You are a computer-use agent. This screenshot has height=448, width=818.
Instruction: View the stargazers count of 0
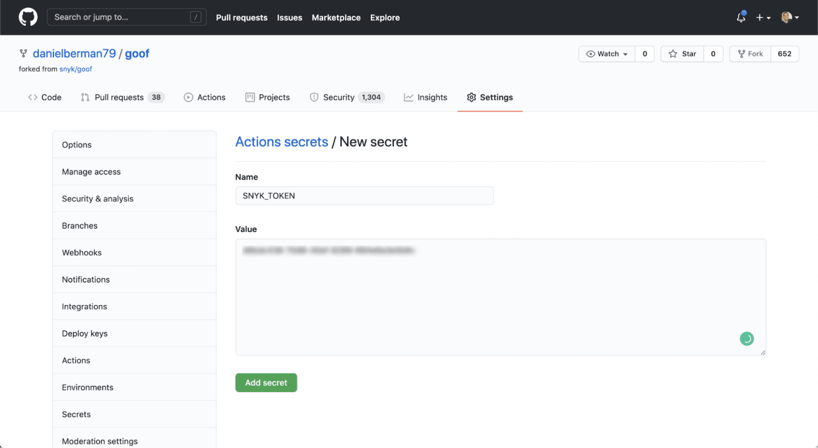click(713, 54)
